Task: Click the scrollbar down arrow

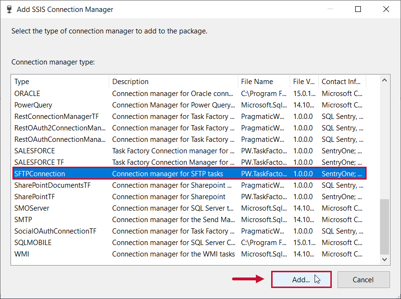Action: pos(384,259)
